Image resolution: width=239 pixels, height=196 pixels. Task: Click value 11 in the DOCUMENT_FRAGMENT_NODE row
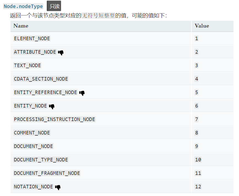198,173
